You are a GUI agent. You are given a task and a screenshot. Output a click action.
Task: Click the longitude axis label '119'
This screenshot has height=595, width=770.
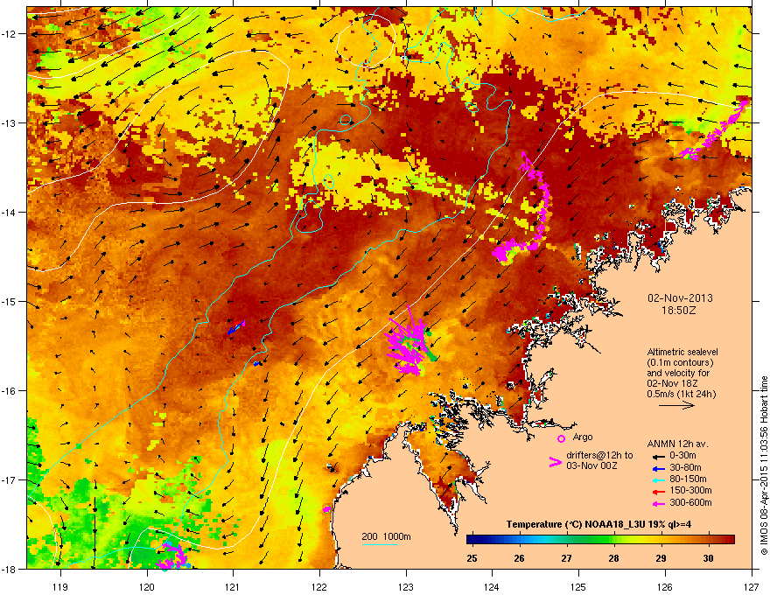click(60, 586)
